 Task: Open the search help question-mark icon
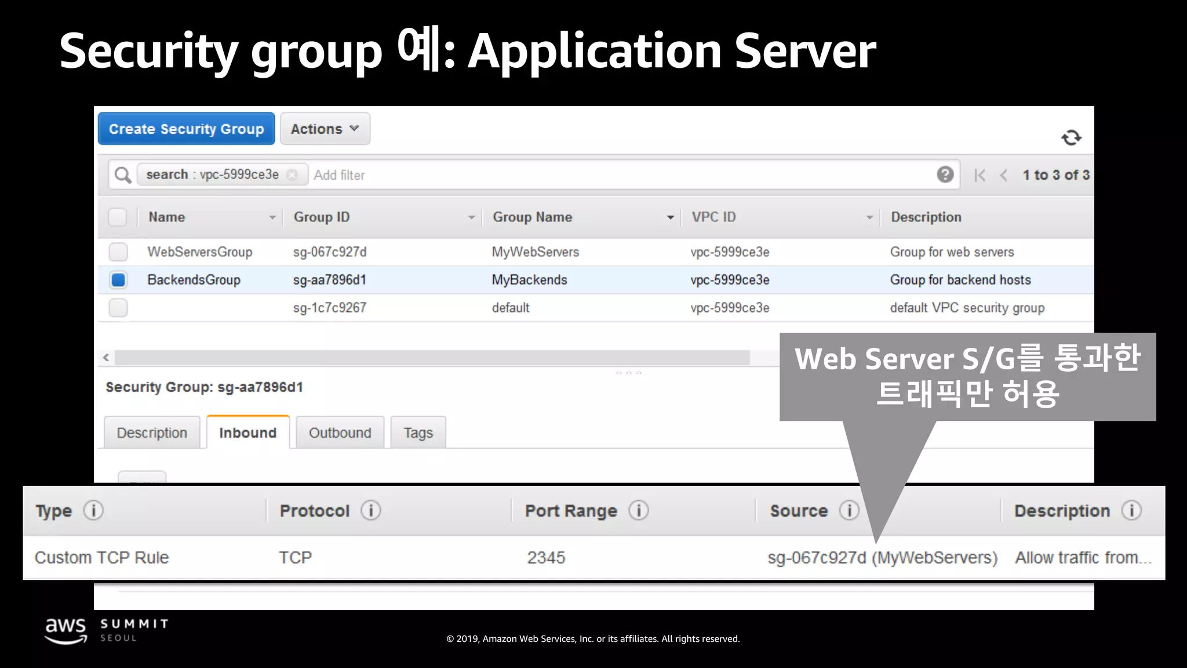click(945, 175)
